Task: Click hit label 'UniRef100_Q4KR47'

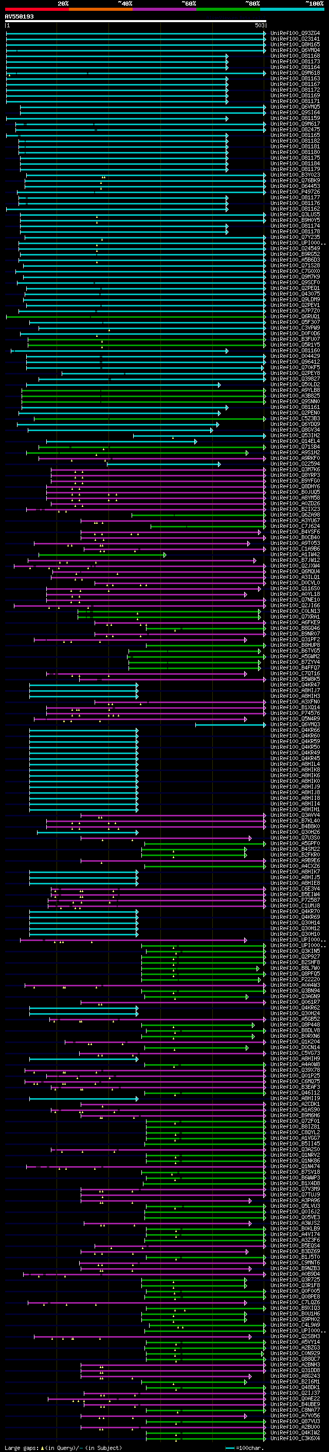Action: (295, 685)
